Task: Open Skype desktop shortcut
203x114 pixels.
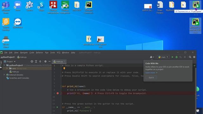Action: pos(41,6)
